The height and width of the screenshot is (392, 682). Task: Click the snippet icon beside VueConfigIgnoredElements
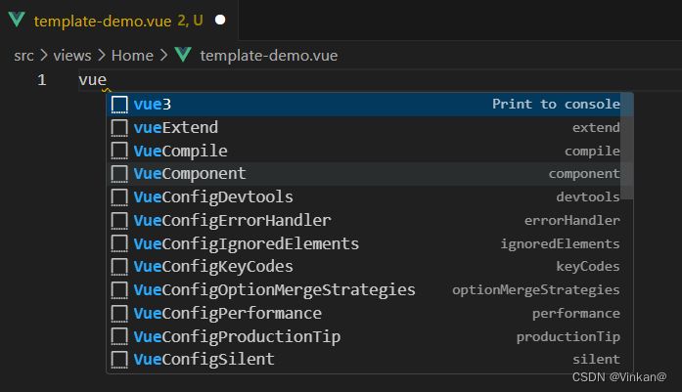click(x=119, y=243)
